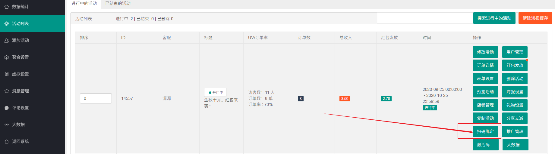Image resolution: width=555 pixels, height=154 pixels.
Task: Click the 添加活动 user icon
Action: click(x=7, y=40)
